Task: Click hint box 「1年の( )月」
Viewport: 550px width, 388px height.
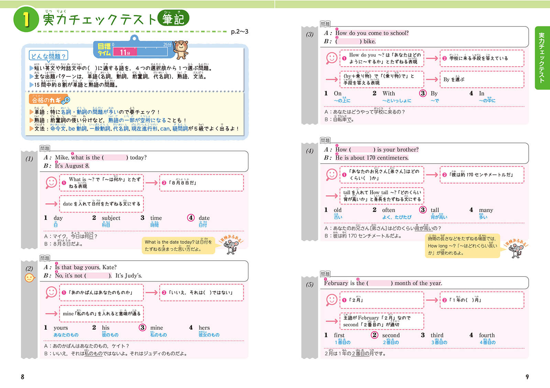Action: [482, 300]
